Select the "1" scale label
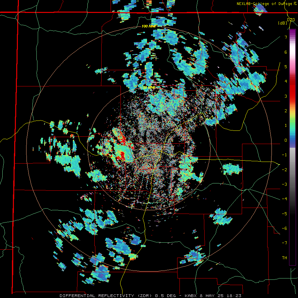The image size is (298, 298). [286, 125]
